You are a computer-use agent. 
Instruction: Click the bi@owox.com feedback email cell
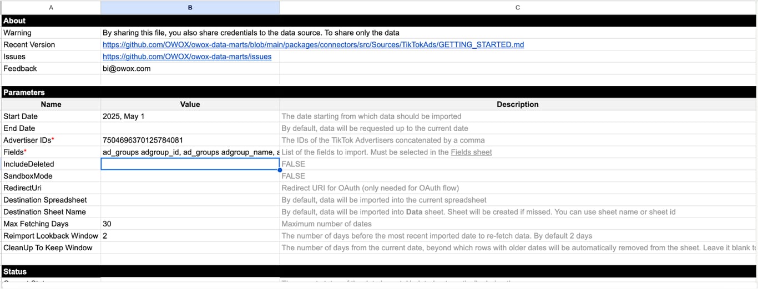190,69
